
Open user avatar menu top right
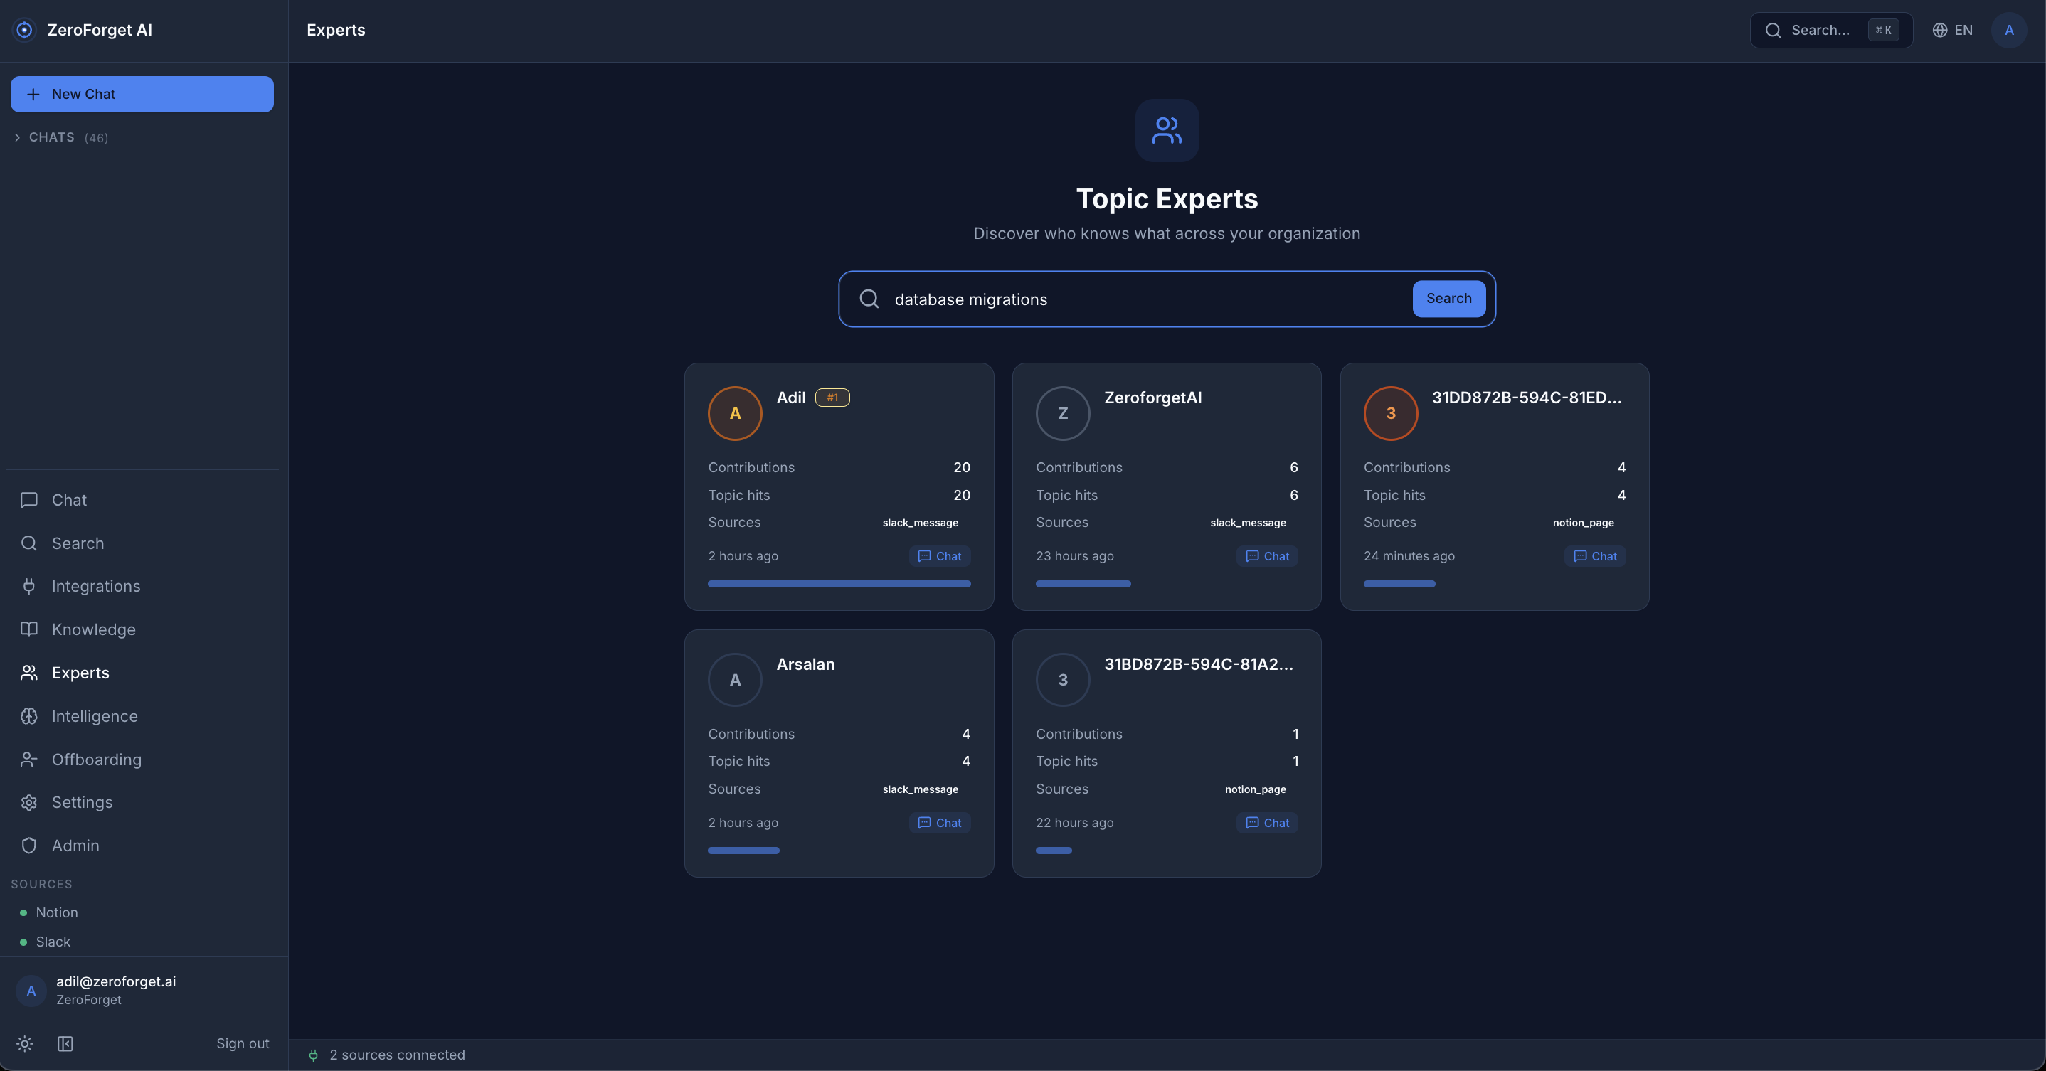[x=2009, y=30]
